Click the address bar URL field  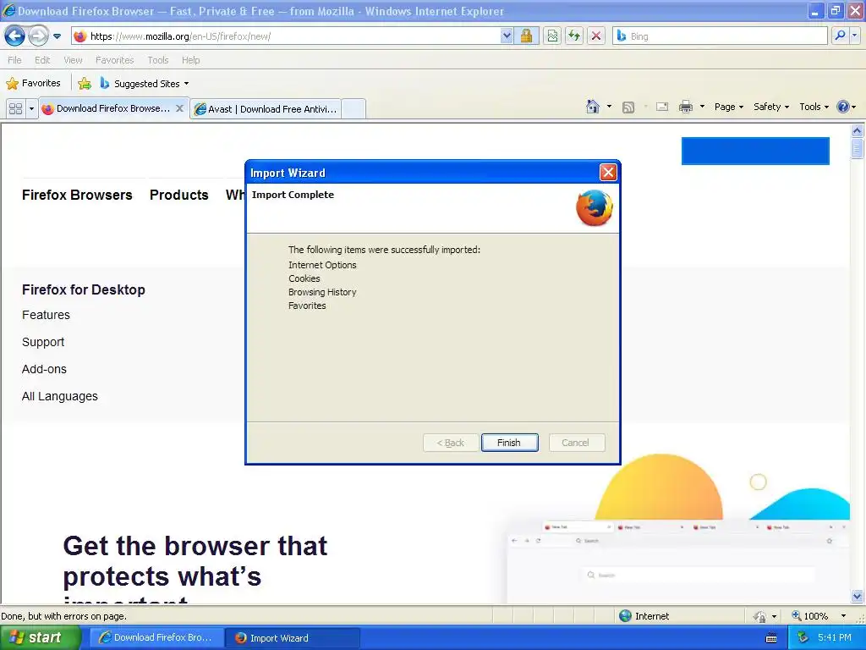[293, 36]
